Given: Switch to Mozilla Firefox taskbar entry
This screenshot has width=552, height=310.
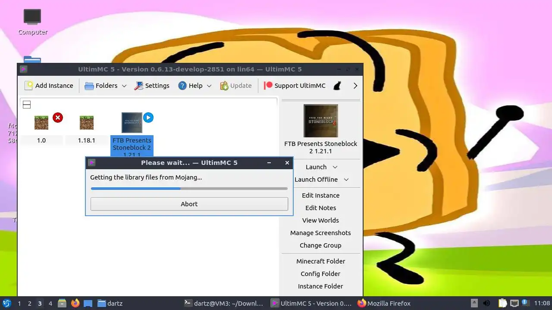Looking at the screenshot, I should coord(384,304).
